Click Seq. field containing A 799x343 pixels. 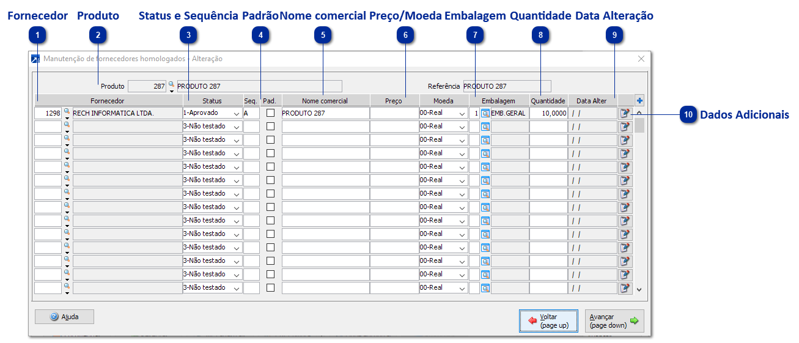(x=251, y=113)
